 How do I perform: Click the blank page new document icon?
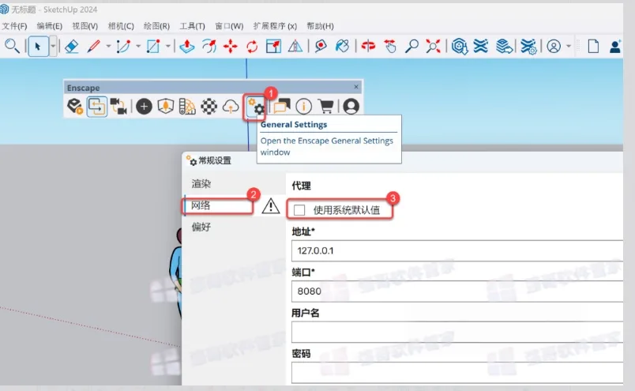coord(593,46)
